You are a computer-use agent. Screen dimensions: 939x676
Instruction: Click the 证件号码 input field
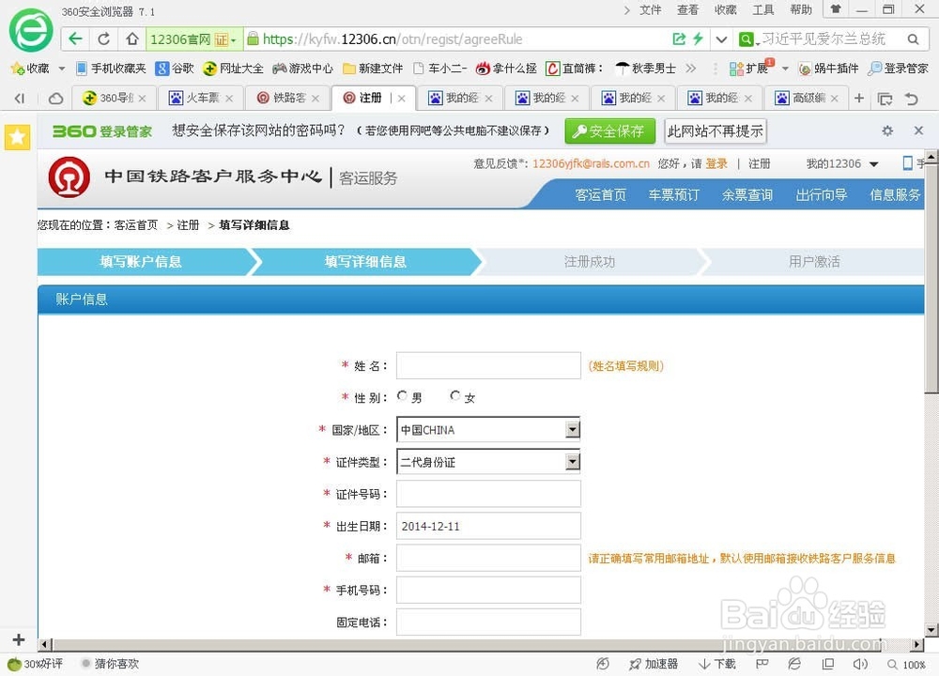click(488, 493)
